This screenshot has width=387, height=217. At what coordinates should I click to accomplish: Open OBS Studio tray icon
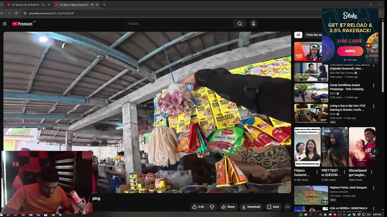[x=340, y=215]
